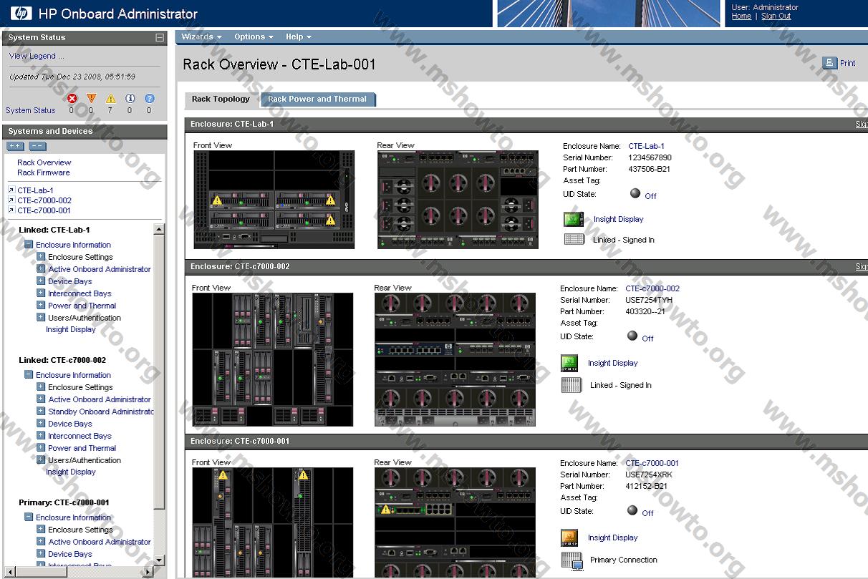Click the tree panel scrollbar down arrow
Screen dimensions: 868x579
[x=159, y=560]
